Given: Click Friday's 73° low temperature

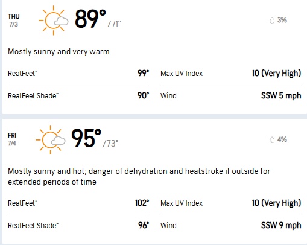Looking at the screenshot, I should (110, 144).
